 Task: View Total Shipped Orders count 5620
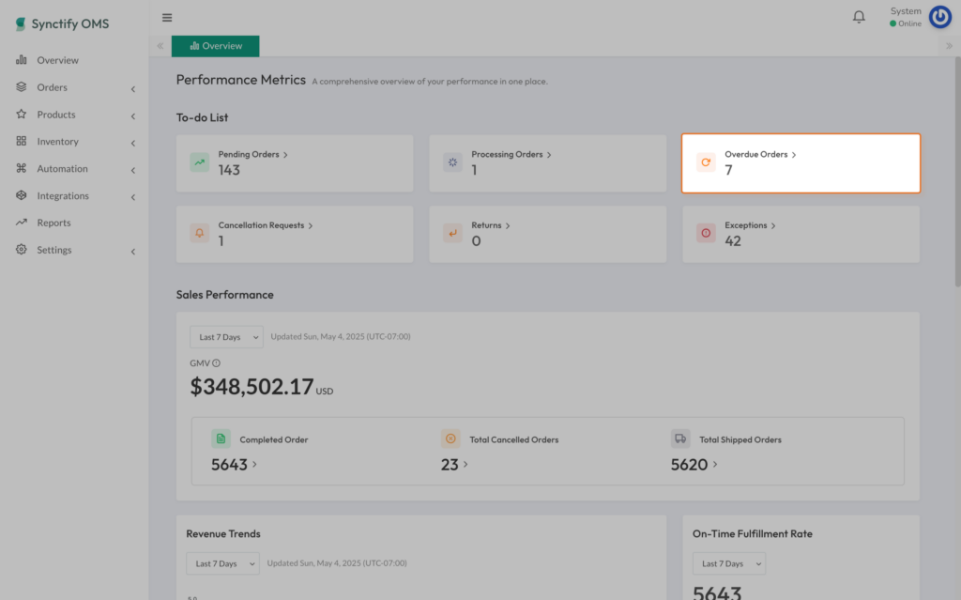click(x=694, y=465)
